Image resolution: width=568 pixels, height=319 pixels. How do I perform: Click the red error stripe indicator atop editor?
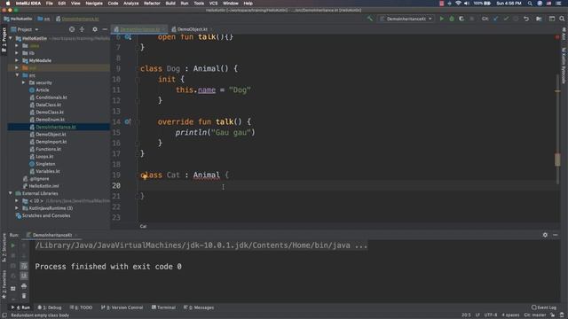tap(557, 37)
